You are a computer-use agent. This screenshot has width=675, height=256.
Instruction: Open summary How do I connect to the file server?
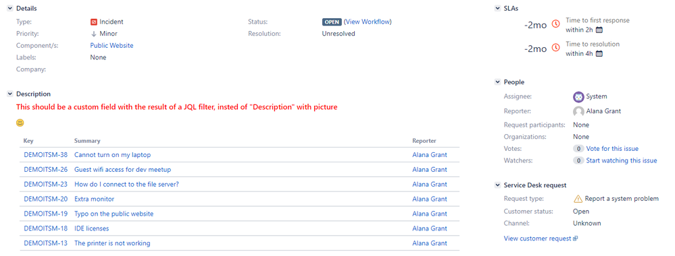pos(126,185)
